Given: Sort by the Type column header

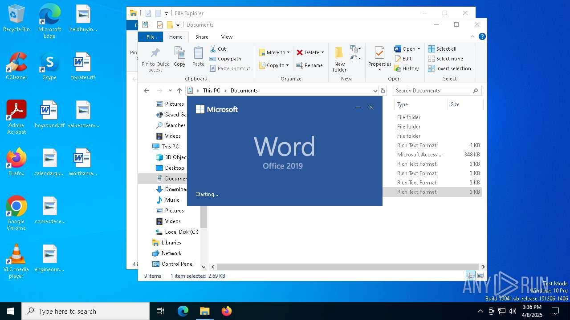Looking at the screenshot, I should coord(421,104).
